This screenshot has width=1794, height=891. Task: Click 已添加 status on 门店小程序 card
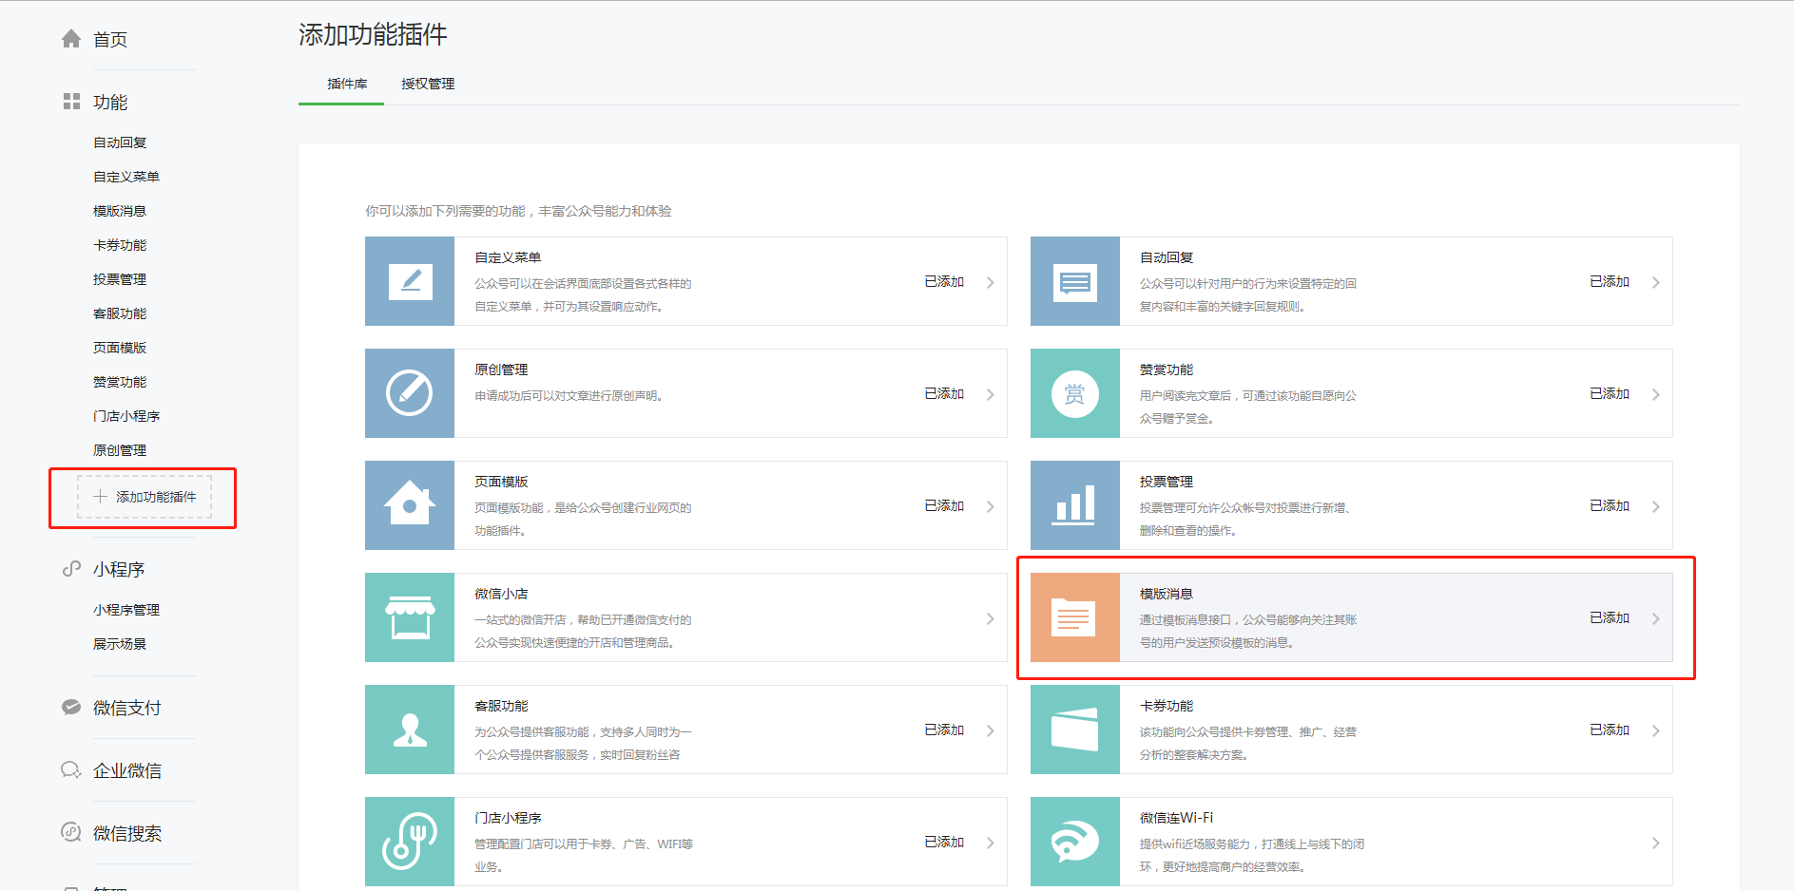944,842
